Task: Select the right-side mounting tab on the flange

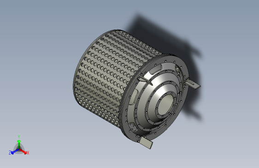Action: [193, 84]
